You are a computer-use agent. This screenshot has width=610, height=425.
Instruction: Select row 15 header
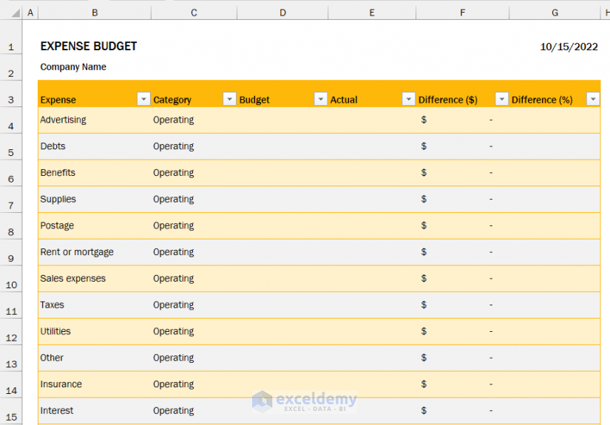tap(11, 411)
